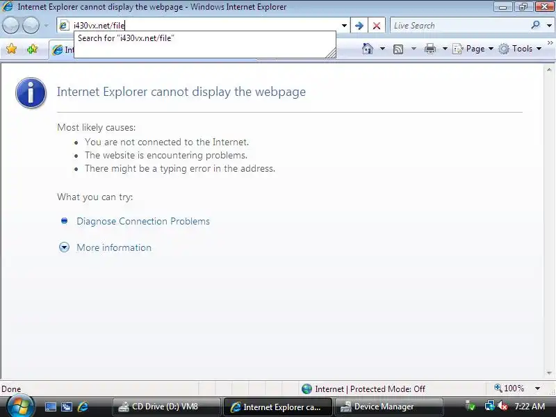The height and width of the screenshot is (417, 556).
Task: Click the scrollbar down arrow
Action: (x=549, y=373)
